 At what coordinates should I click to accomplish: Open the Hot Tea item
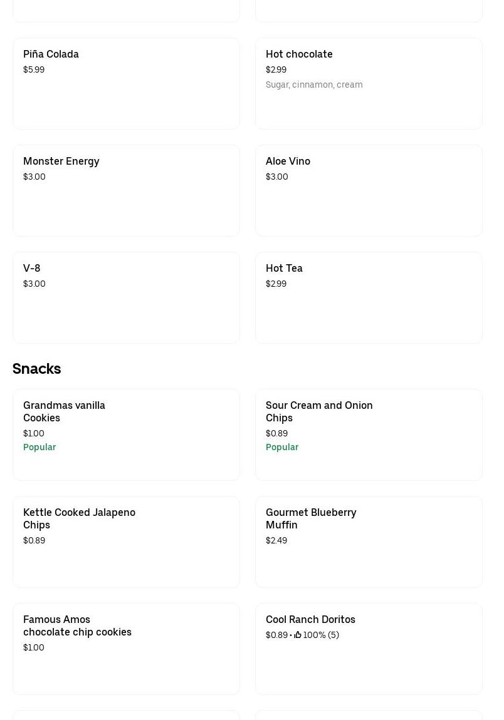pos(369,297)
